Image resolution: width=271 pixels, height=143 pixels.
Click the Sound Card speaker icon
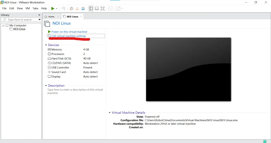pyautogui.click(x=49, y=72)
